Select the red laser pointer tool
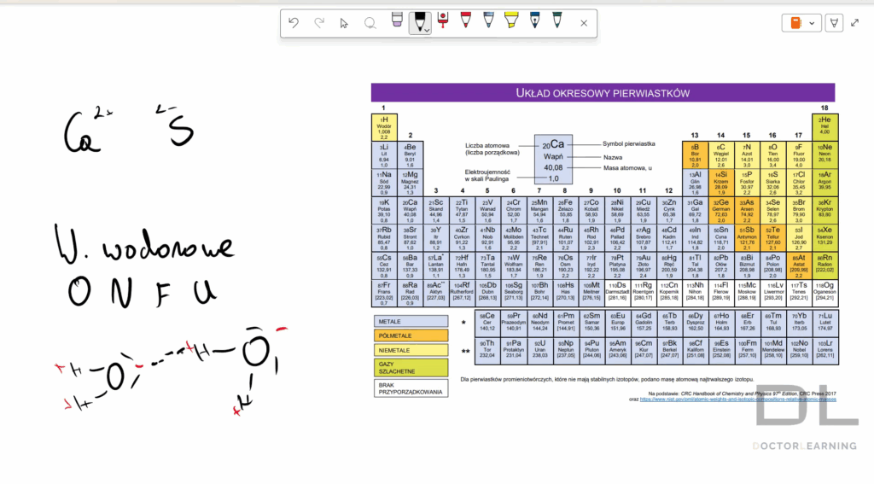The height and width of the screenshot is (484, 874). click(x=443, y=21)
